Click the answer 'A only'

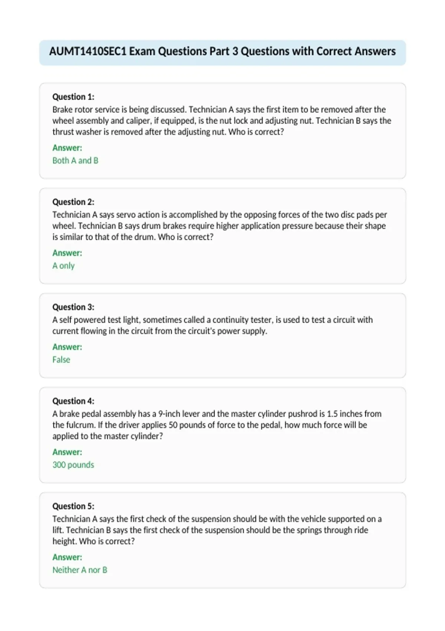click(63, 266)
